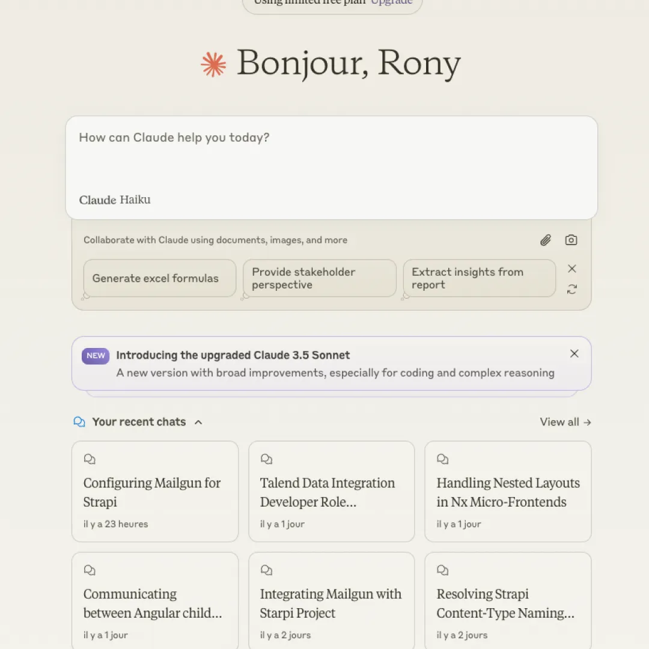Refresh the suggested prompts
Screen dimensions: 649x649
tap(572, 290)
